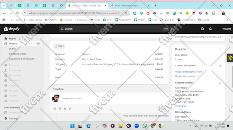Viewport: 233px width, 130px height.
Task: Reload the page
Action: click(x=17, y=13)
